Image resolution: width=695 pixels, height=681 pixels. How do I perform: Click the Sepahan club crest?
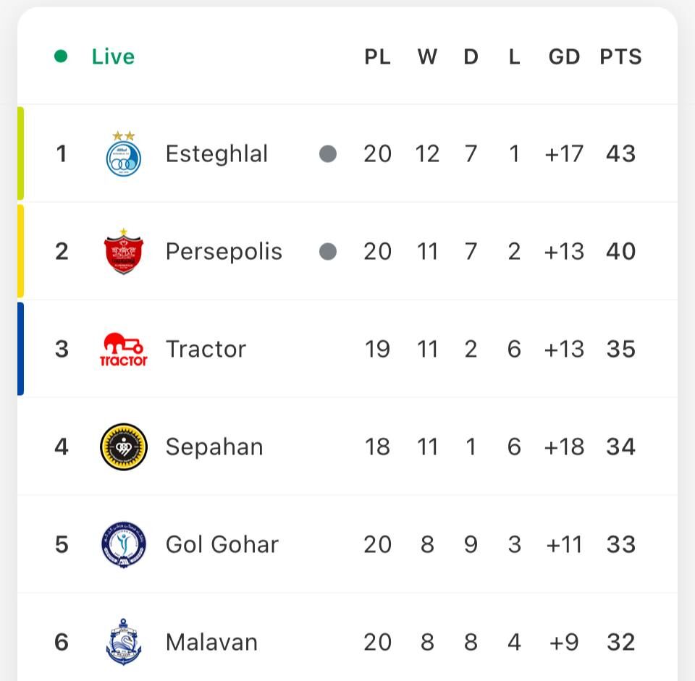[x=123, y=447]
